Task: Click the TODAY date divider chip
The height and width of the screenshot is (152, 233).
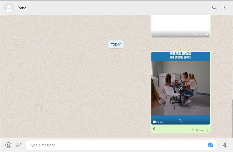Action: click(116, 44)
